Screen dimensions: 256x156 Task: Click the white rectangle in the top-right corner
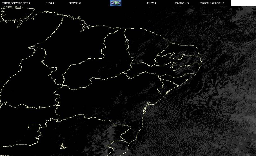[243, 3]
